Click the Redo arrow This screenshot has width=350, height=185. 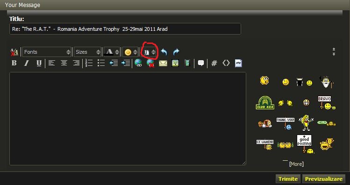(x=176, y=52)
